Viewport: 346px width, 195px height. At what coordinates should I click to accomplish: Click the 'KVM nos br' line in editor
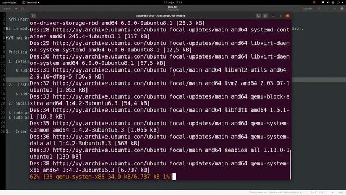pyautogui.click(x=18, y=38)
